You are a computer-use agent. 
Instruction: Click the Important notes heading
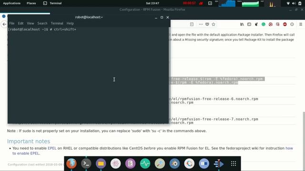tap(29, 142)
